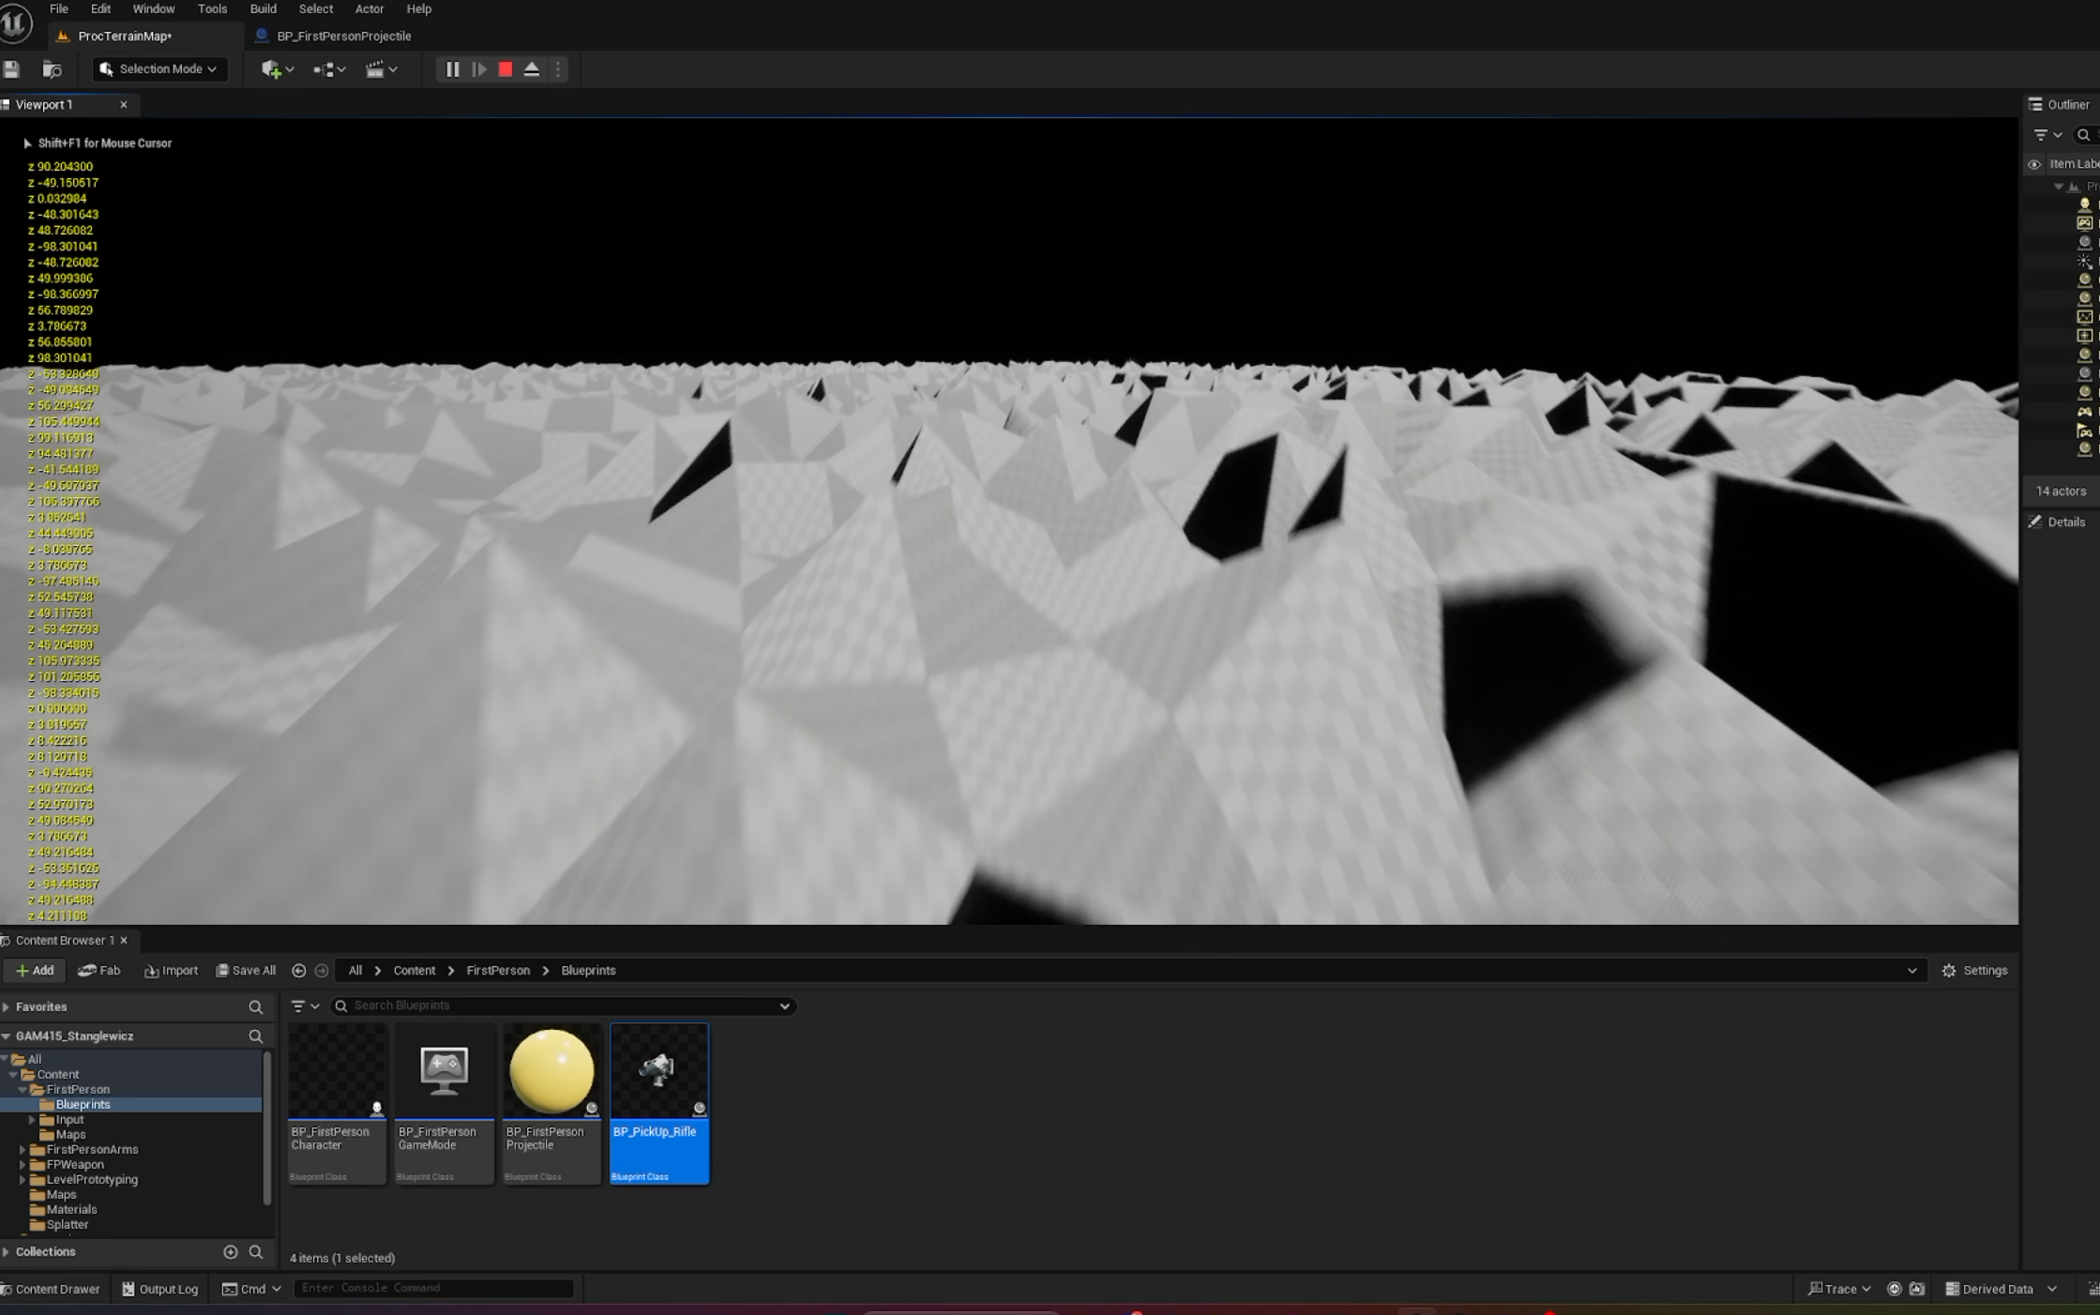Open the Select menu
Screen dimensions: 2100x1315
(x=315, y=8)
